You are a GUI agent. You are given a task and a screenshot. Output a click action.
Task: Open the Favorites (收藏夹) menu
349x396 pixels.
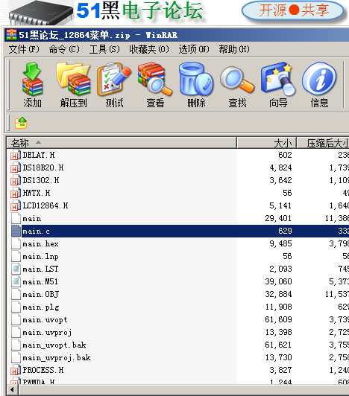pyautogui.click(x=149, y=49)
